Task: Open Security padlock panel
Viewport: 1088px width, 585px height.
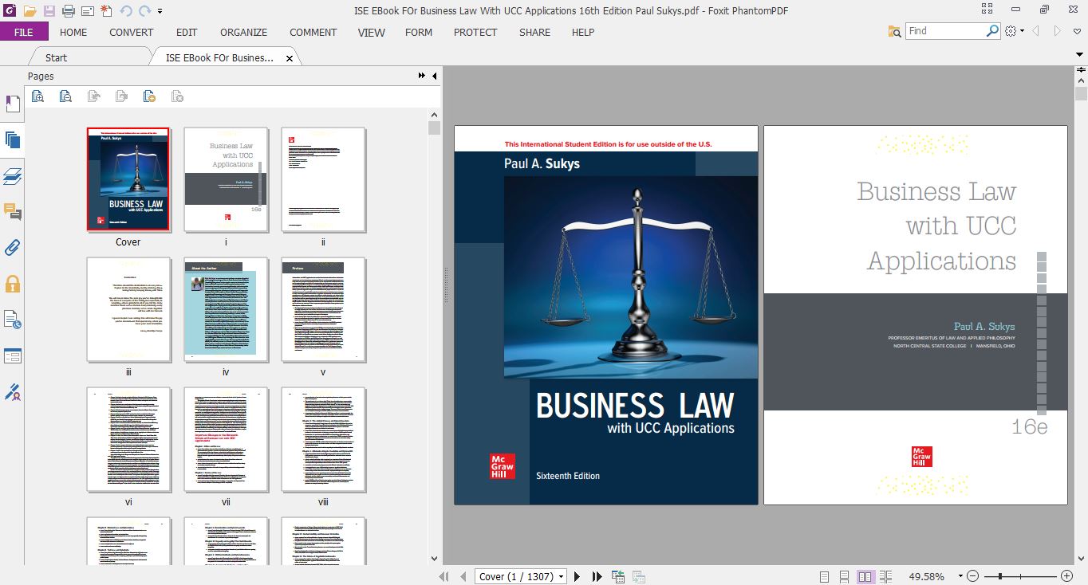Action: [x=13, y=284]
